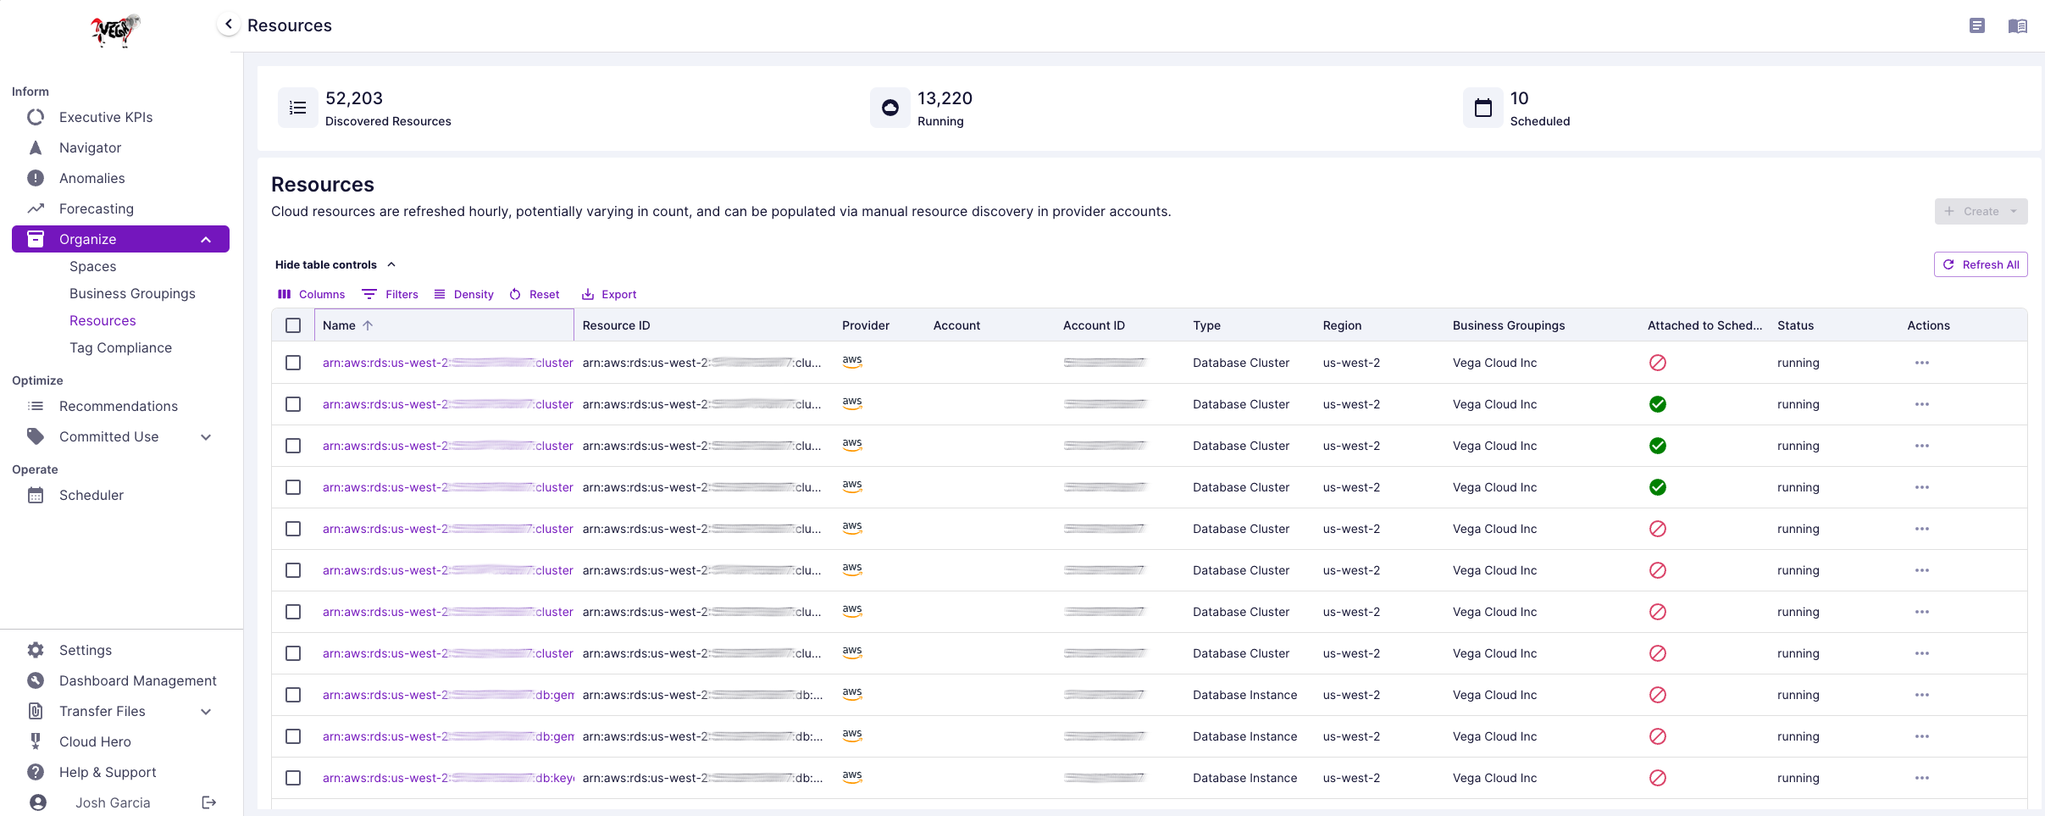The image size is (2045, 816).
Task: Check the last Database Instance row checkbox
Action: [293, 778]
